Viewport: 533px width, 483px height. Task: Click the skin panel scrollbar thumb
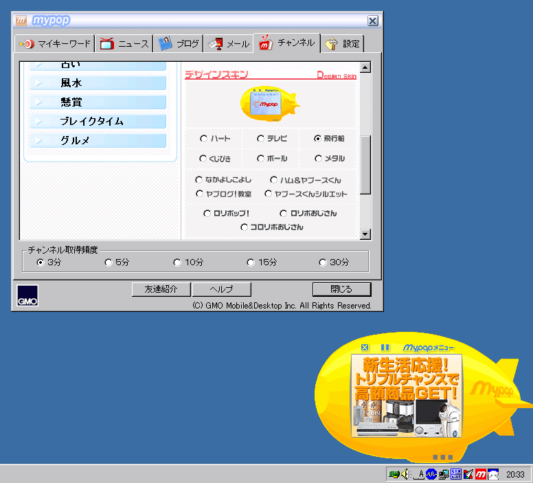point(365,165)
